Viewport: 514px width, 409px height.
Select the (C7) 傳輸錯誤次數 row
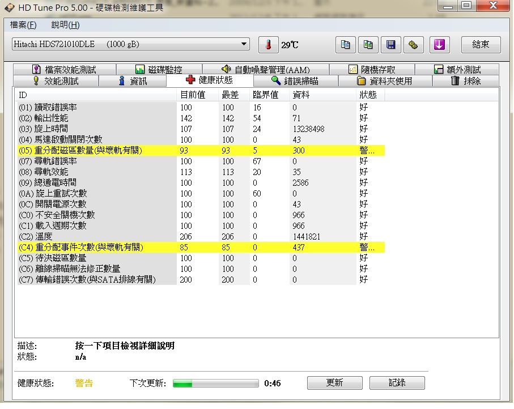tap(201, 279)
